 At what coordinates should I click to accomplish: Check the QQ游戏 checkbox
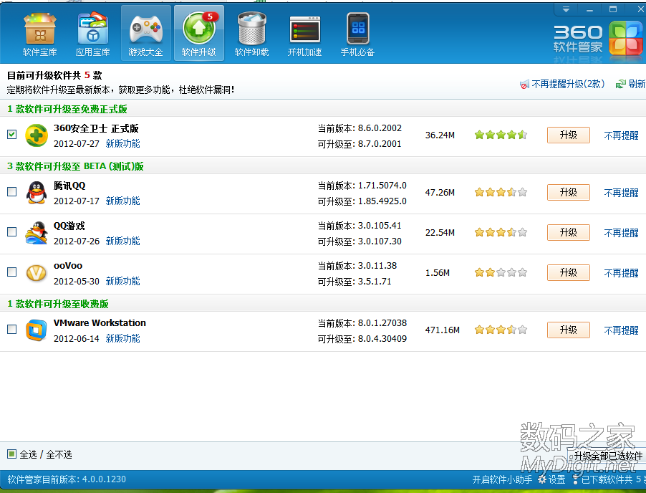coord(12,231)
